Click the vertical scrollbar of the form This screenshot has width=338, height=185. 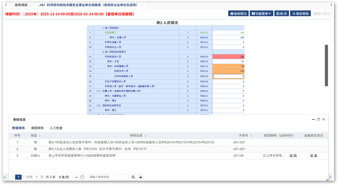(326, 65)
